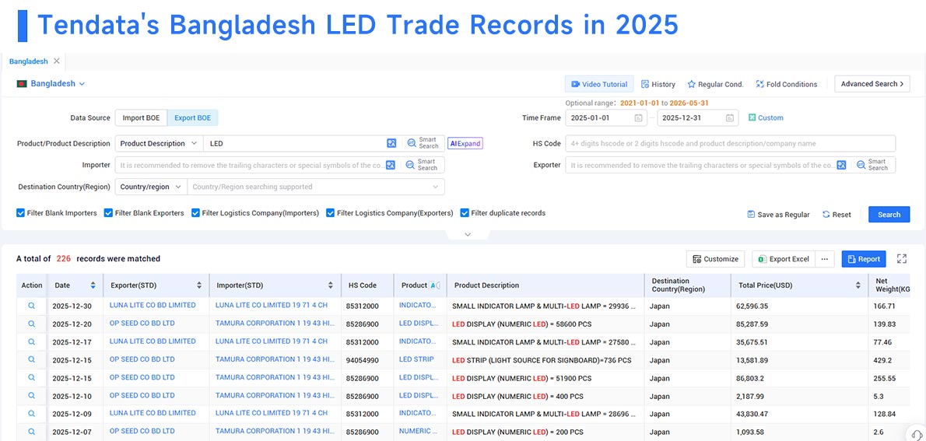Click the blue Report button
This screenshot has height=441, width=926.
(x=864, y=259)
